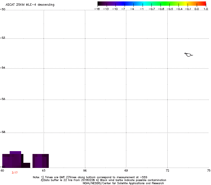Click the -58 latitude axis label

pos(3,132)
